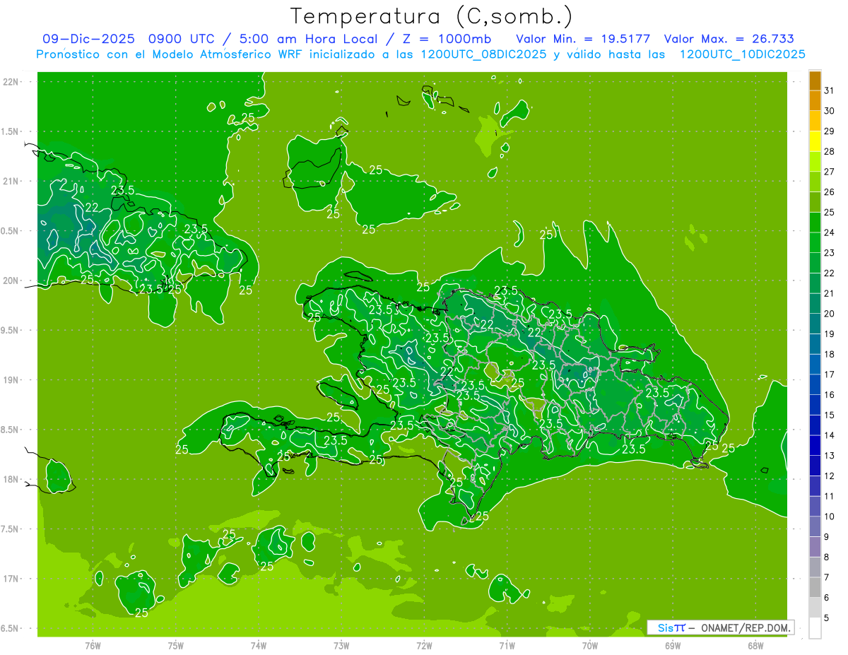
Task: Click the '74W' longitude axis label
Action: pyautogui.click(x=259, y=645)
